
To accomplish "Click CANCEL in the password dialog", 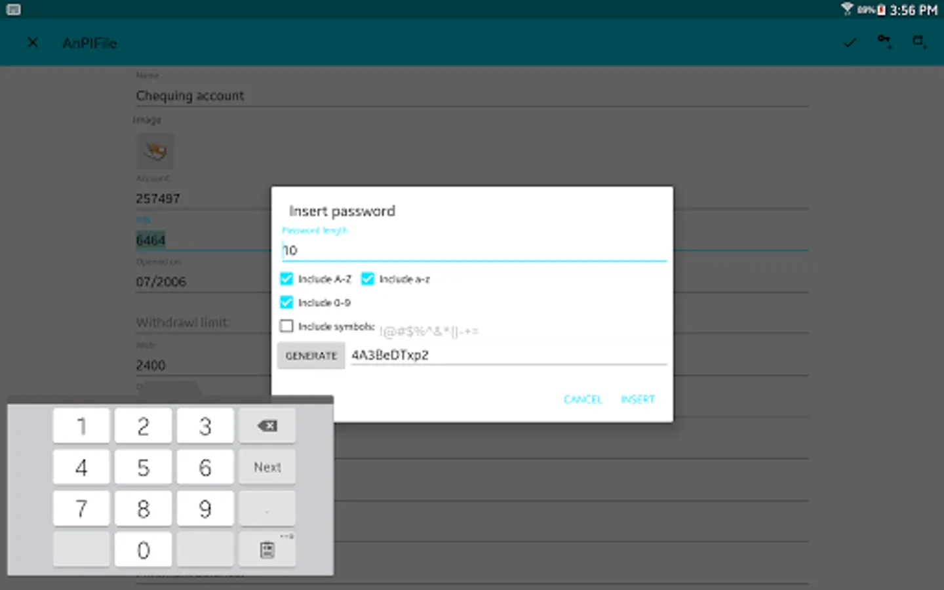I will tap(582, 399).
